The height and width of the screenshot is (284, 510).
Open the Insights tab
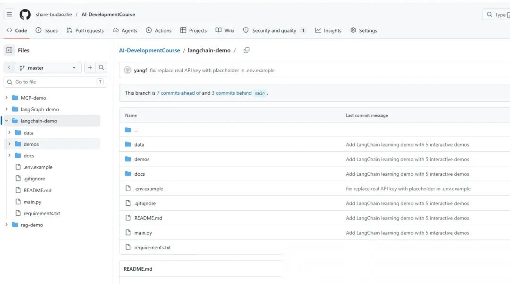point(328,30)
